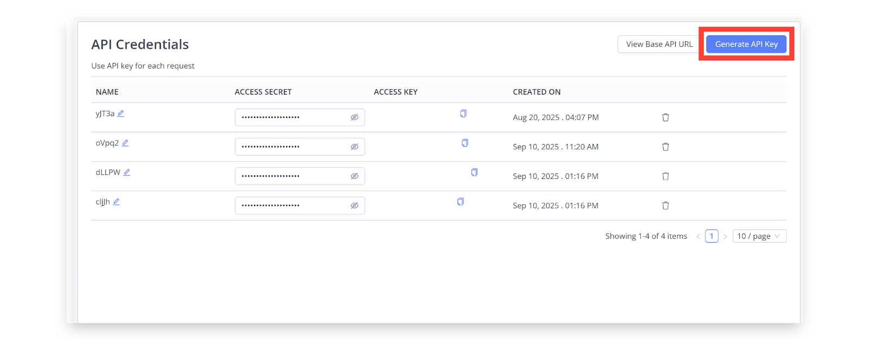Image resolution: width=869 pixels, height=340 pixels.
Task: Reveal access secret for yJT3a
Action: (355, 117)
